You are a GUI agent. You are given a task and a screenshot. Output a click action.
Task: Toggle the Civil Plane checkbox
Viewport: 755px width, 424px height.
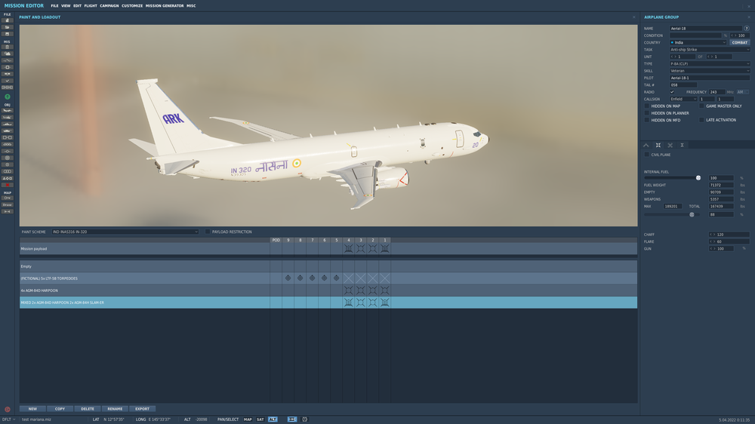pyautogui.click(x=647, y=155)
